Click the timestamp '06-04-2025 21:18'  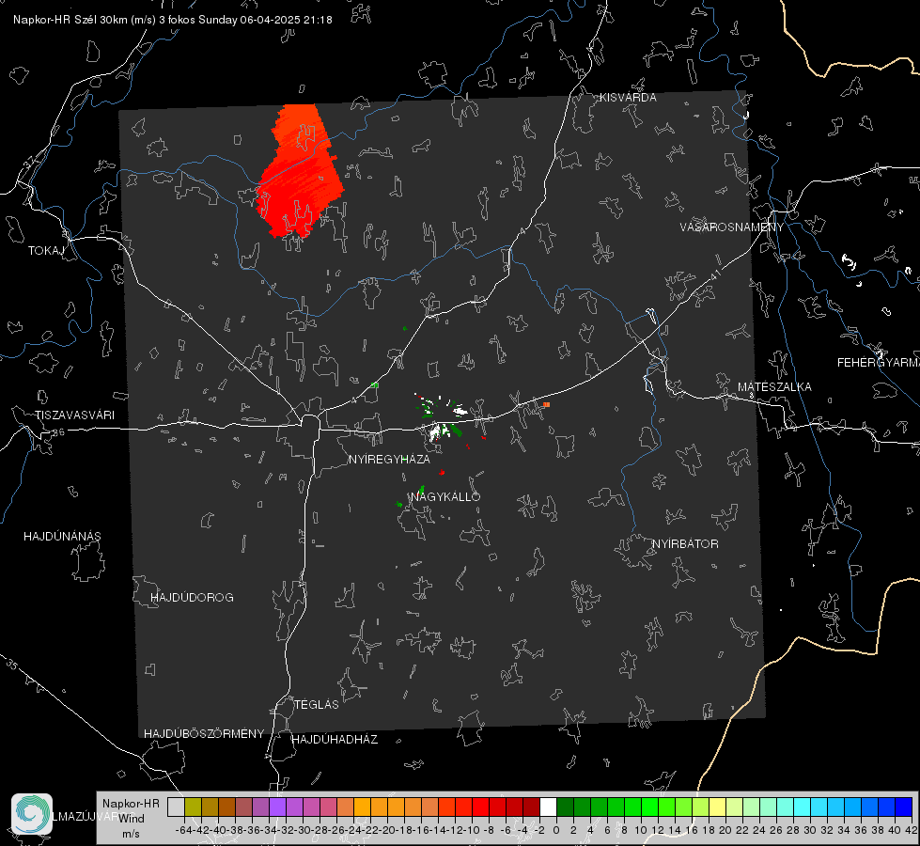pyautogui.click(x=287, y=20)
